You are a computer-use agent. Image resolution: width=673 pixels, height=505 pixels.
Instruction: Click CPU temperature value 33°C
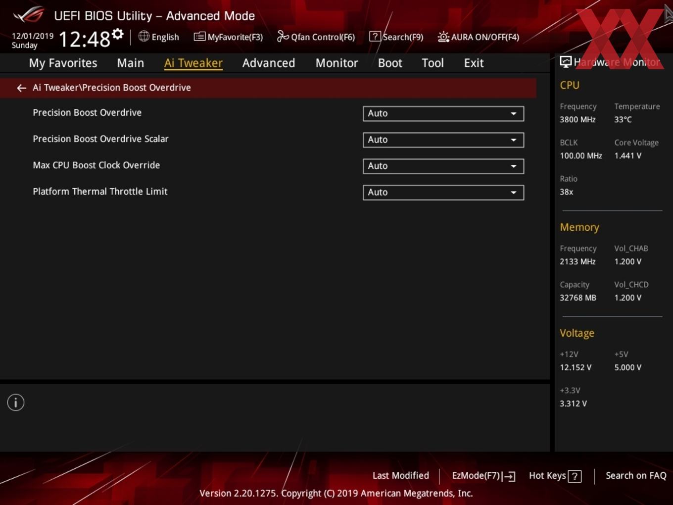[x=623, y=119]
